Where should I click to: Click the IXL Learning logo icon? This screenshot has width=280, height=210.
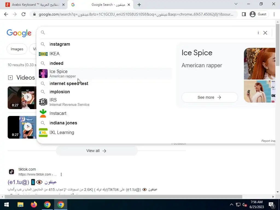43,133
